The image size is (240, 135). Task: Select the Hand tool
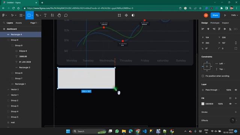tap(59, 15)
